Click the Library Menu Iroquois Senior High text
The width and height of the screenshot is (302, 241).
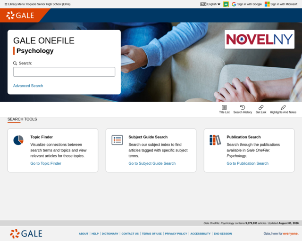coord(39,4)
